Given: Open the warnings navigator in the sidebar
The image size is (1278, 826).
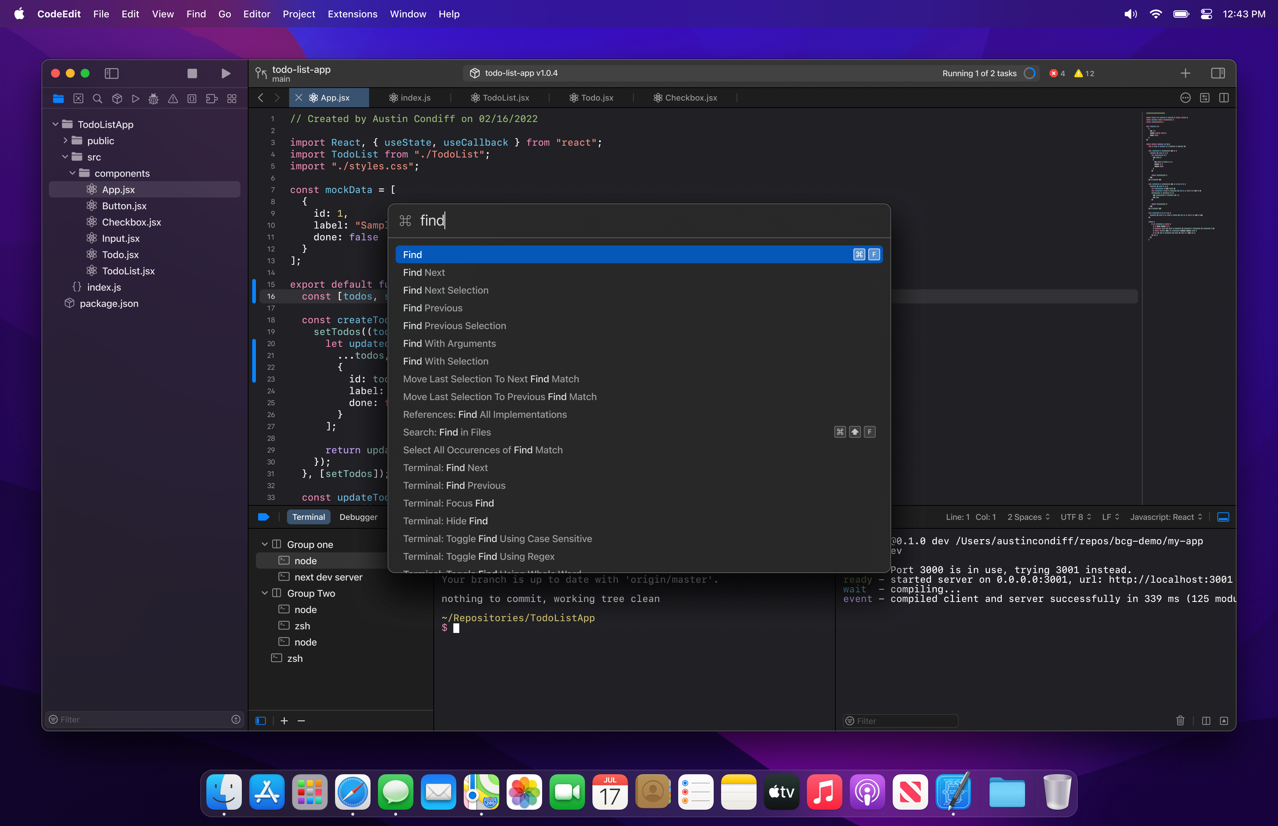Looking at the screenshot, I should pos(173,99).
